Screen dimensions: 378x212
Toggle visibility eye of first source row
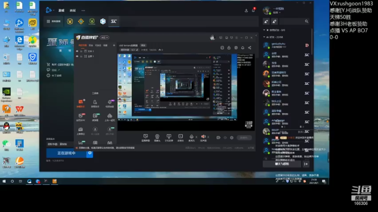[x=77, y=51]
